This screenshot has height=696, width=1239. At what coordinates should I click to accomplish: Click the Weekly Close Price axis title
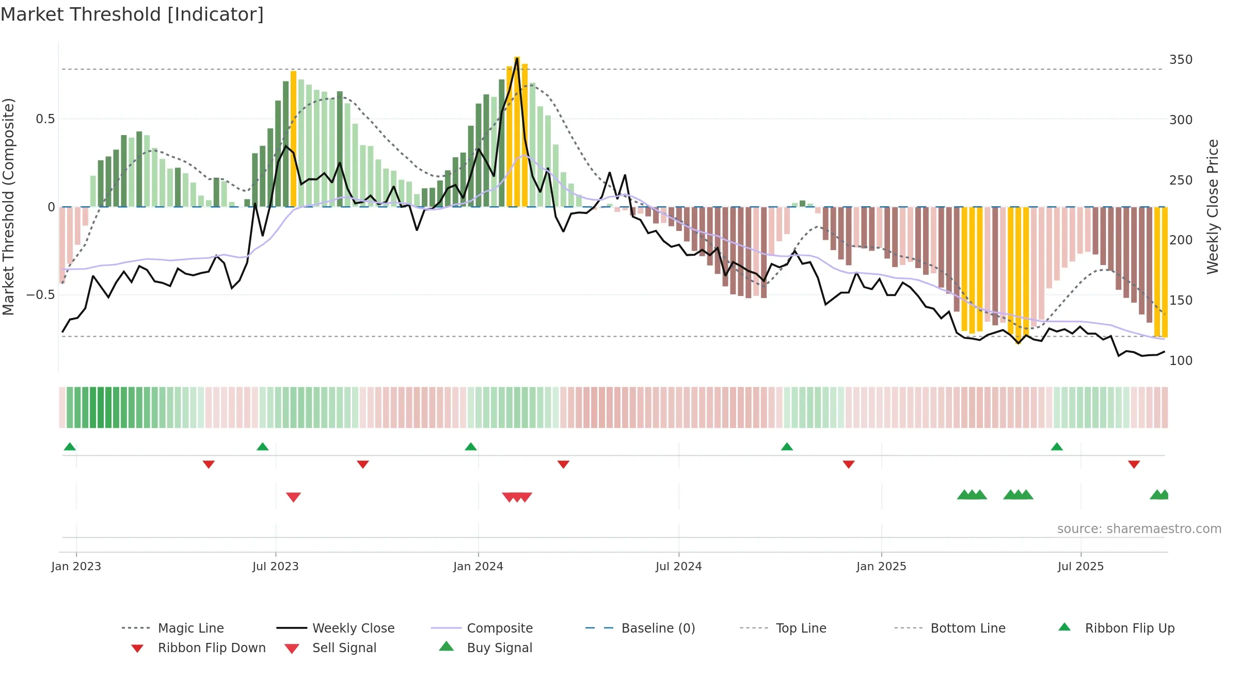tap(1213, 207)
